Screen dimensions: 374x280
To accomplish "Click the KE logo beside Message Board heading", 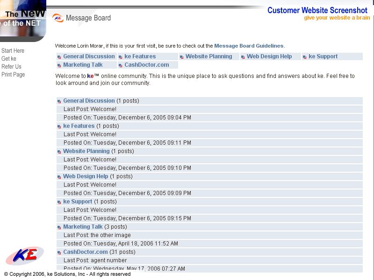I will (x=58, y=18).
